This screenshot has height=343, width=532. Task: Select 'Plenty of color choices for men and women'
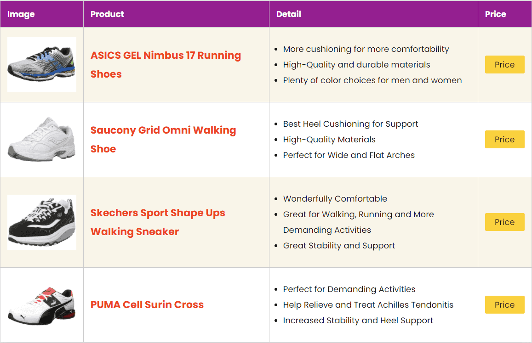click(372, 80)
